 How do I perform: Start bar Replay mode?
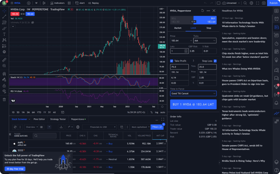tap(94, 3)
